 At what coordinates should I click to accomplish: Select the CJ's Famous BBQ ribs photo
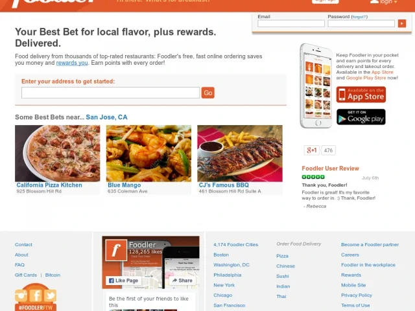pyautogui.click(x=240, y=154)
